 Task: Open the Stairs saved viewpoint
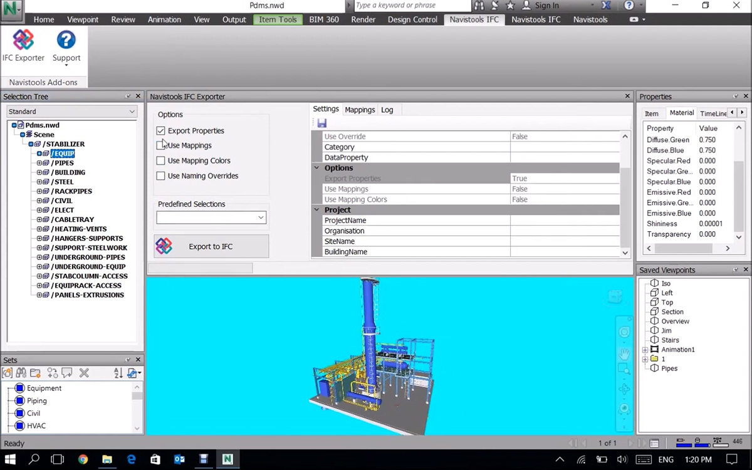tap(670, 340)
